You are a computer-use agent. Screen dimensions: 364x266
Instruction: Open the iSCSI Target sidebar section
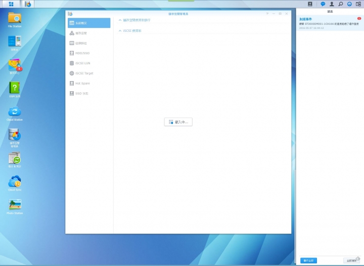pyautogui.click(x=89, y=73)
